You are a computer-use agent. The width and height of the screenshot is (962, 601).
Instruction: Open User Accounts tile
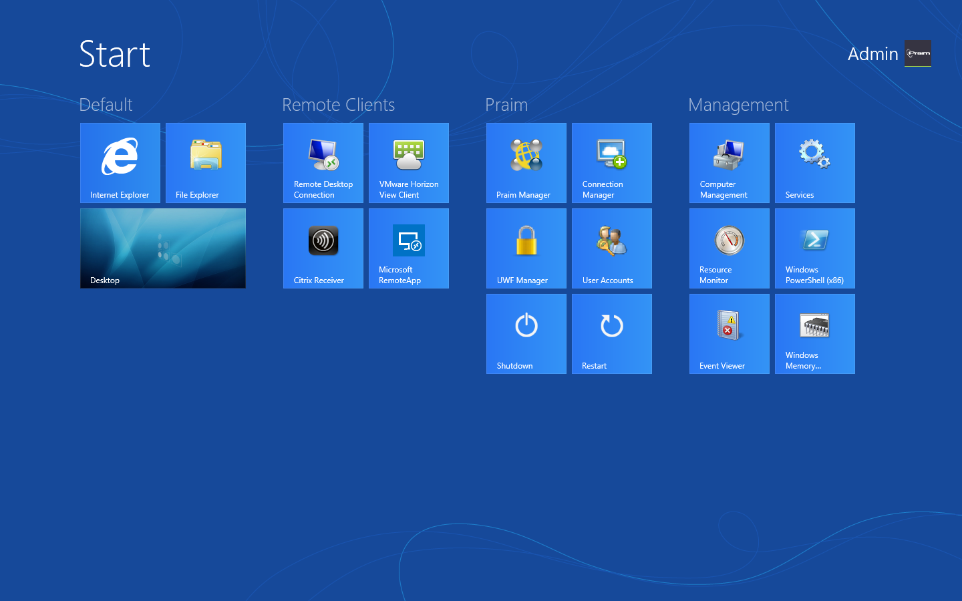pyautogui.click(x=612, y=248)
